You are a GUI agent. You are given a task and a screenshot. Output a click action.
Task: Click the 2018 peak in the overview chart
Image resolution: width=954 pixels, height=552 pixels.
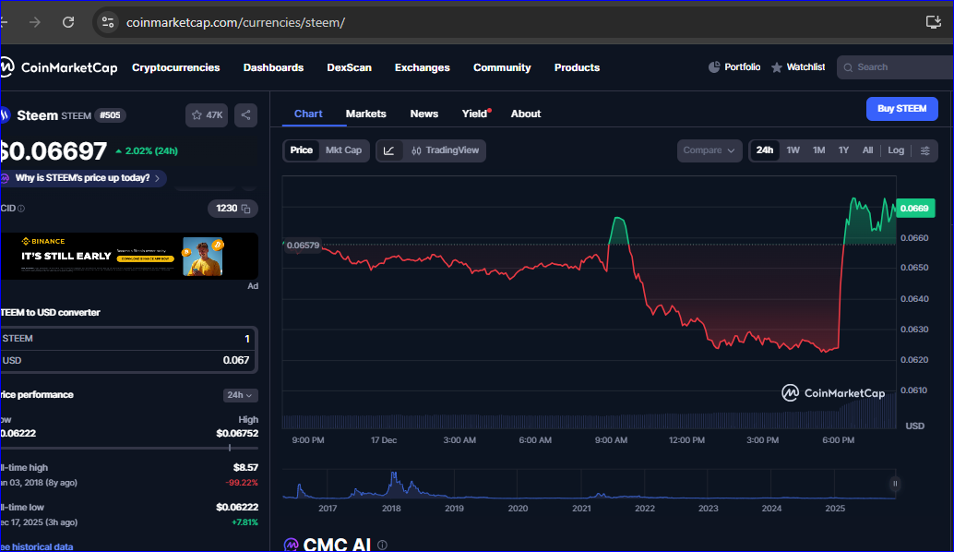click(x=394, y=474)
